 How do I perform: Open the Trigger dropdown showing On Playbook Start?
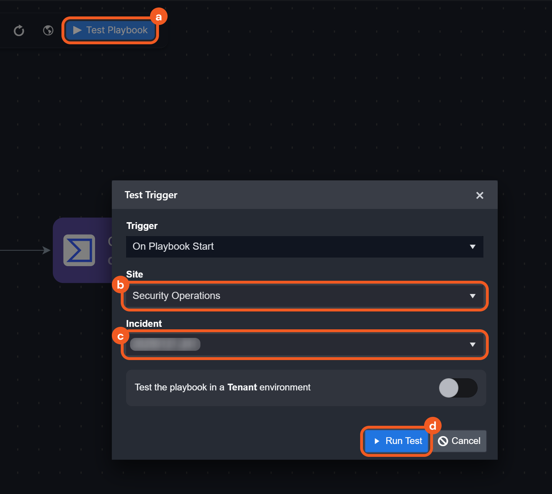304,247
